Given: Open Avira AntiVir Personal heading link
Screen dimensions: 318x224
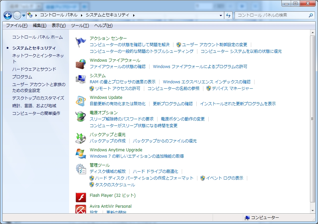Looking at the screenshot, I should tap(111, 206).
